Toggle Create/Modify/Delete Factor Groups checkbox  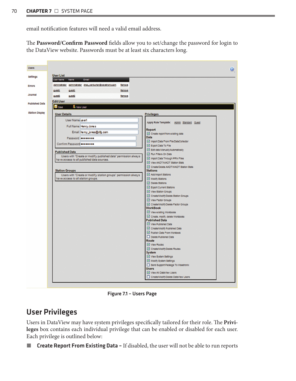(x=149, y=204)
